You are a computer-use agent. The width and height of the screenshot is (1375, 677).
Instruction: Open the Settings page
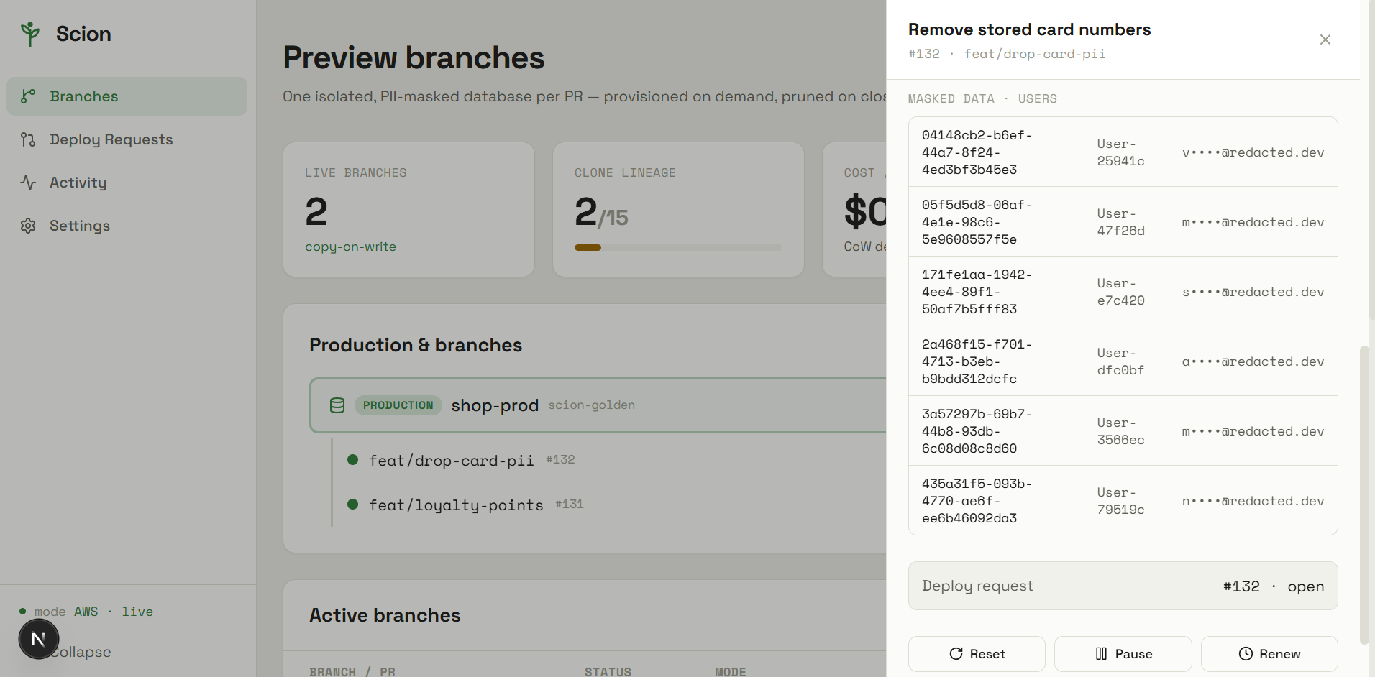coord(127,226)
